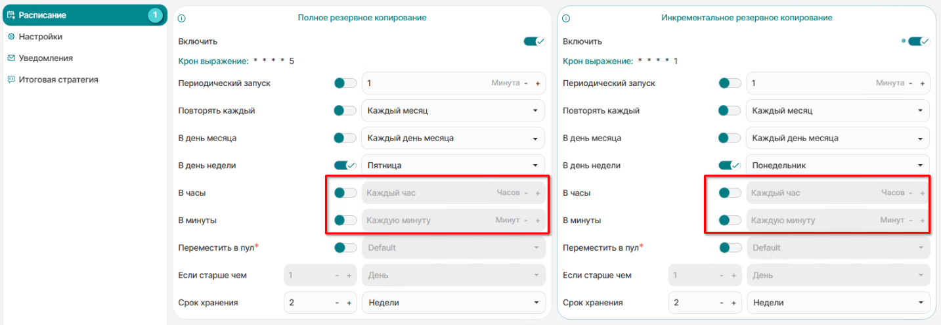Enable Периодический запуск in full backup panel
This screenshot has width=941, height=325.
point(345,83)
